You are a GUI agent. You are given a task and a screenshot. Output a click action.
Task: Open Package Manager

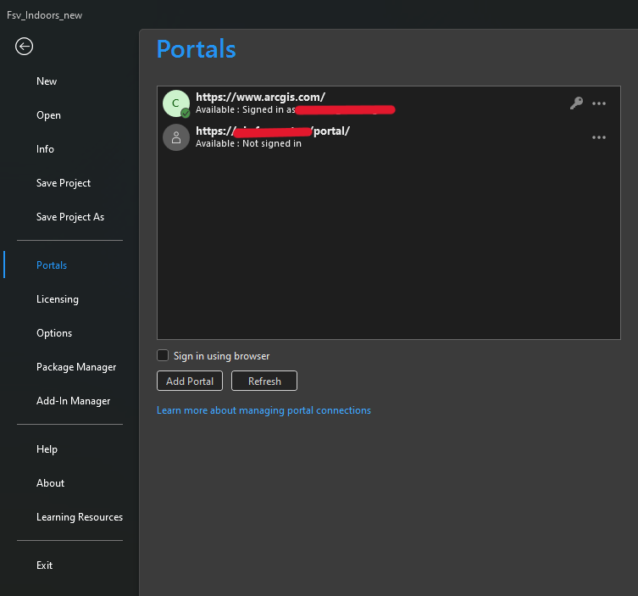pyautogui.click(x=76, y=367)
